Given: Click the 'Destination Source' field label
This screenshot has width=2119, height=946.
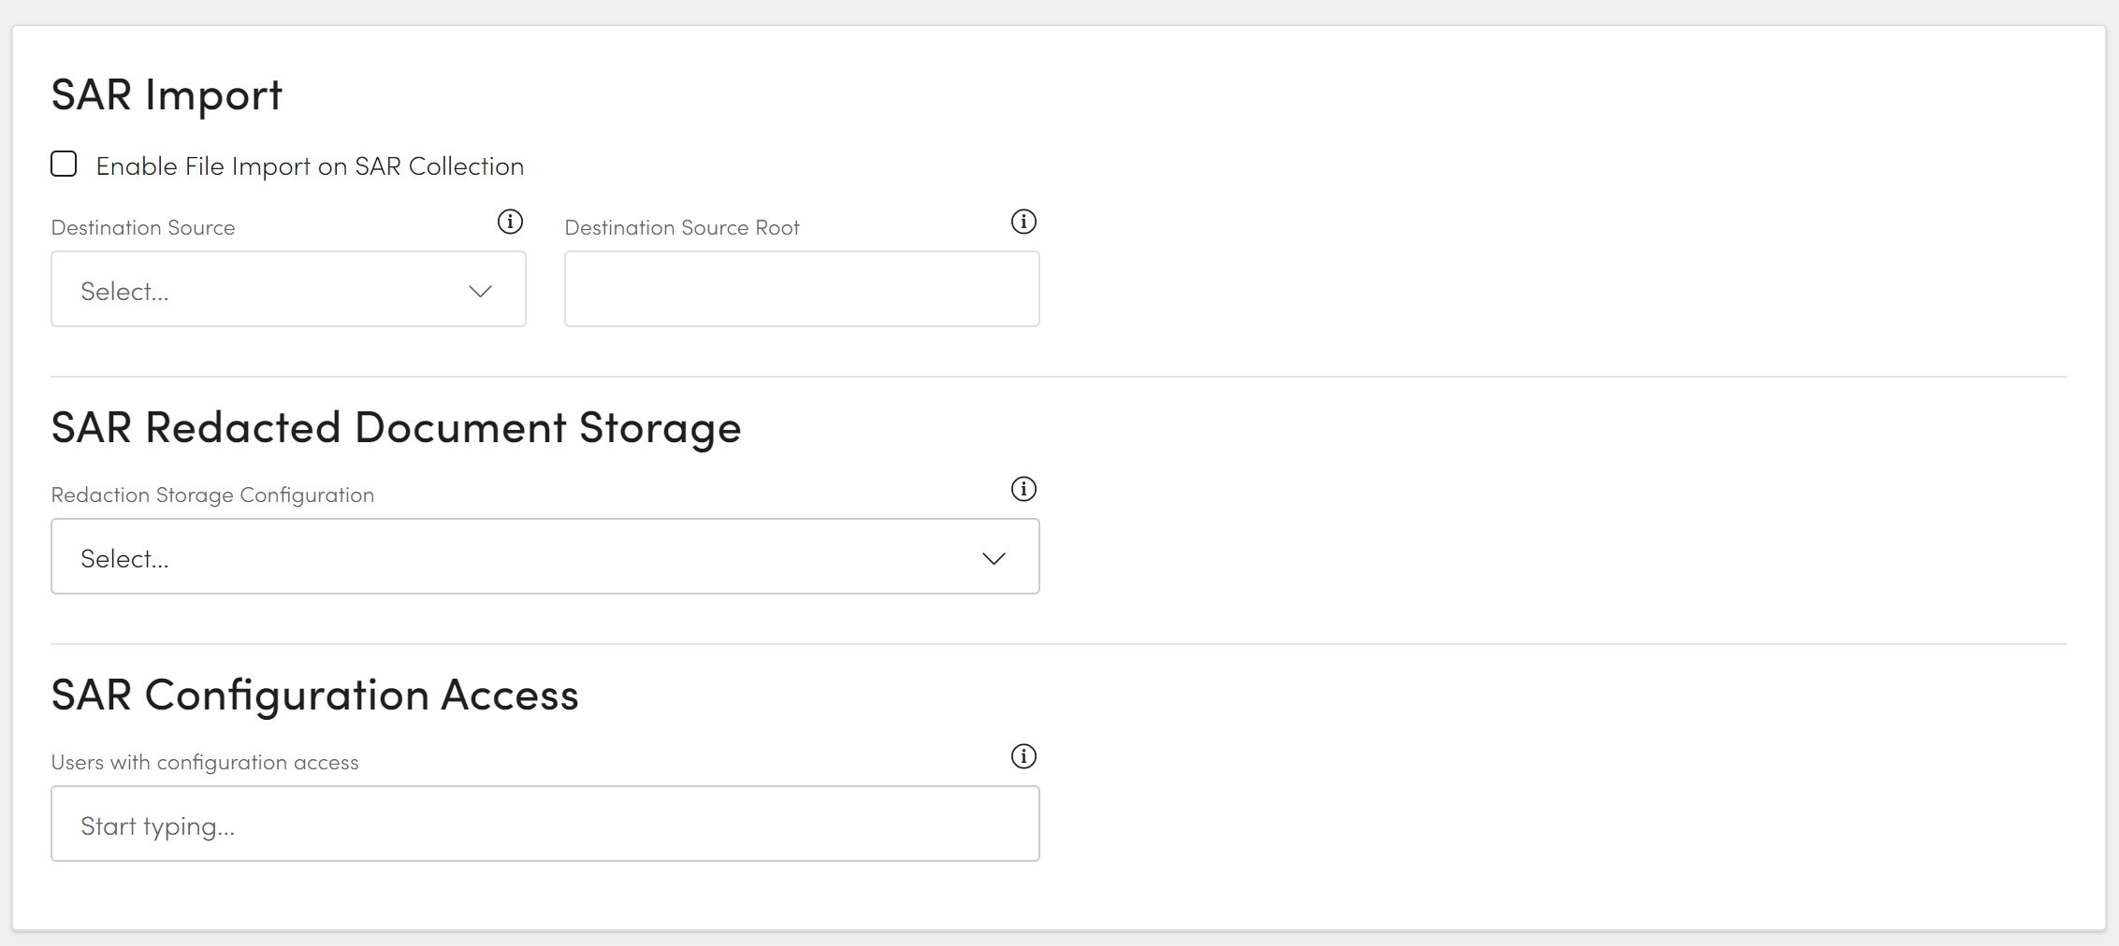Looking at the screenshot, I should pos(143,228).
